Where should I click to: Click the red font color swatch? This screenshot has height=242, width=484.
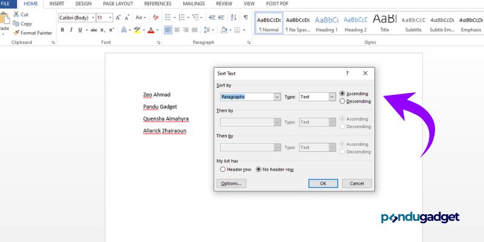pos(151,30)
